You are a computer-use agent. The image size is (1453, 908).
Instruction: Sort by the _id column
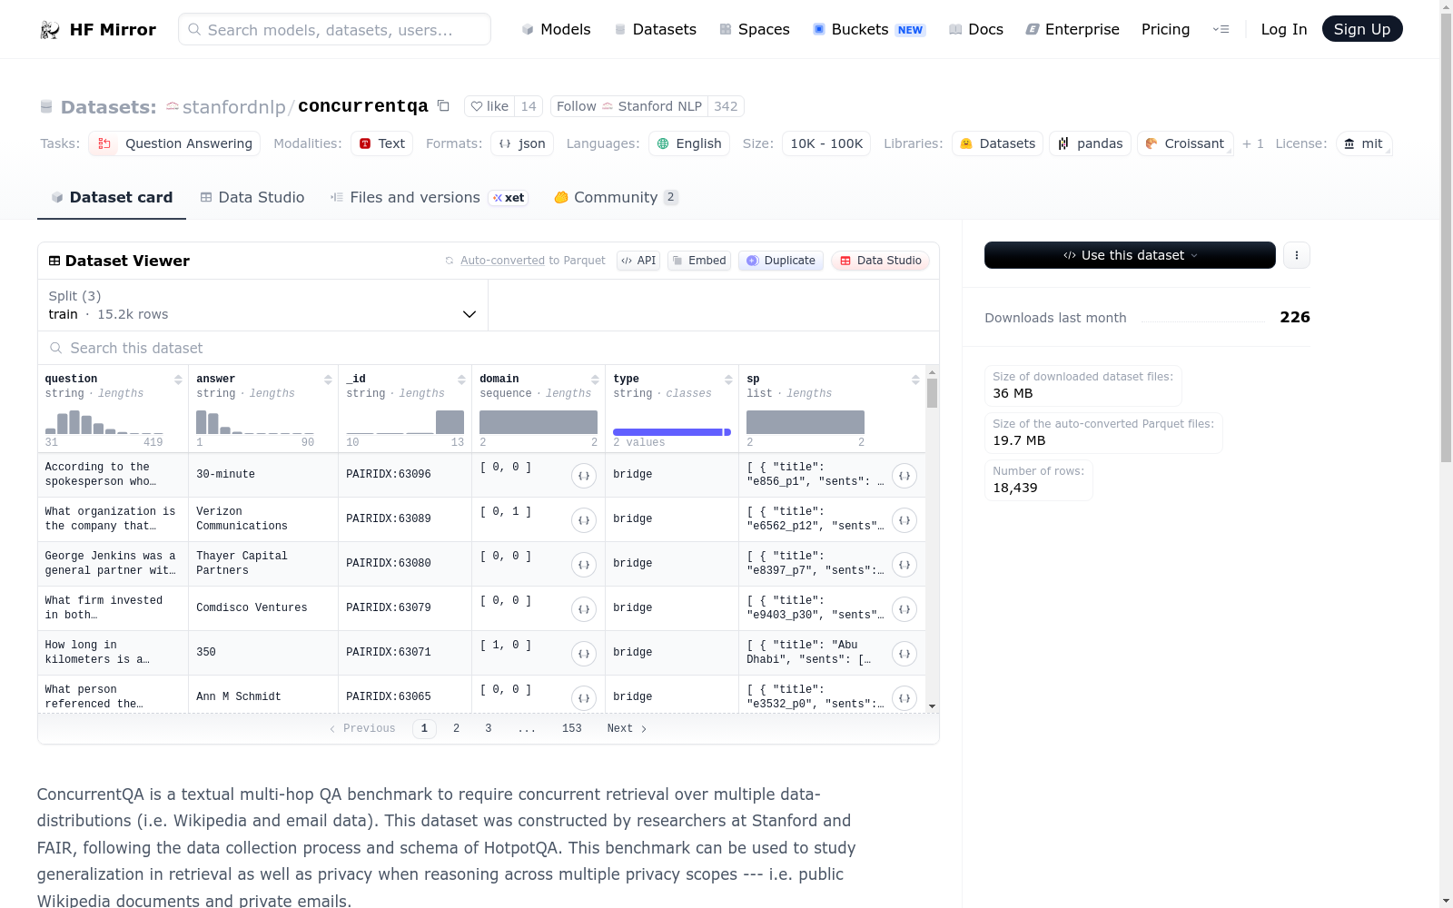coord(461,380)
